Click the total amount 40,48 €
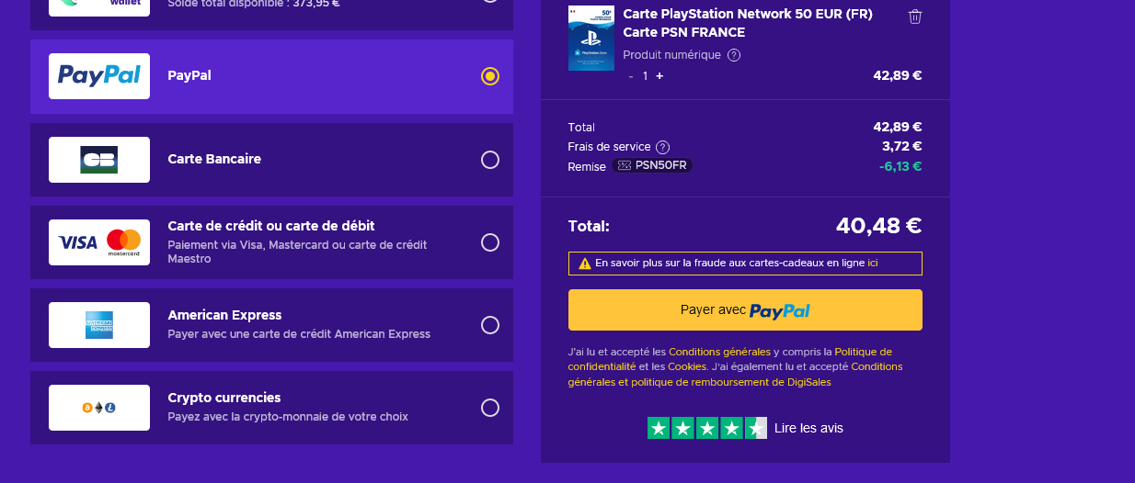1135x483 pixels. [878, 226]
